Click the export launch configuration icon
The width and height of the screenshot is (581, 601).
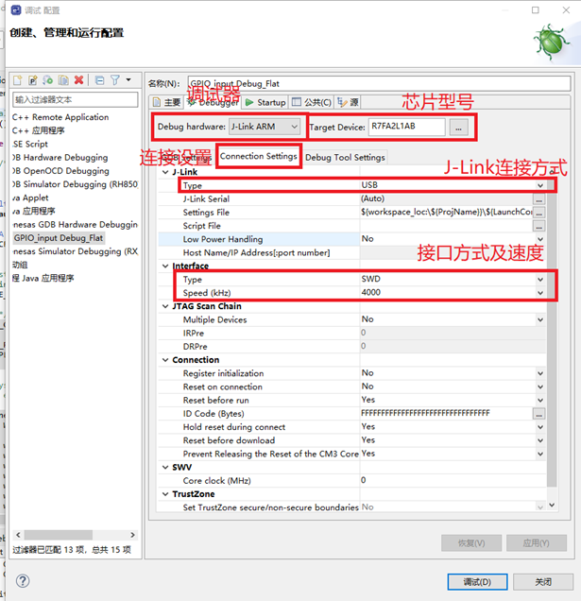click(x=48, y=80)
